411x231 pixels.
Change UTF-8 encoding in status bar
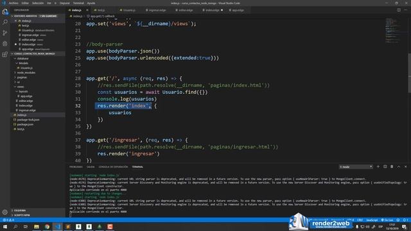click(x=351, y=220)
